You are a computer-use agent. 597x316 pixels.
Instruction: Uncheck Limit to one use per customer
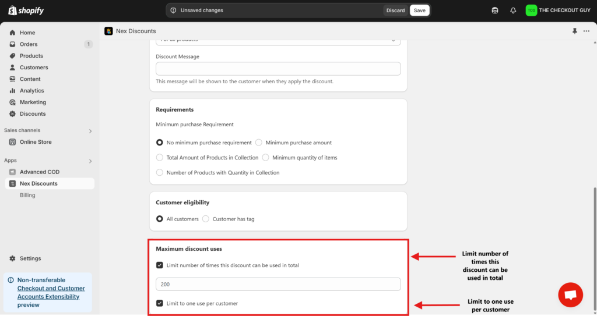(x=160, y=303)
